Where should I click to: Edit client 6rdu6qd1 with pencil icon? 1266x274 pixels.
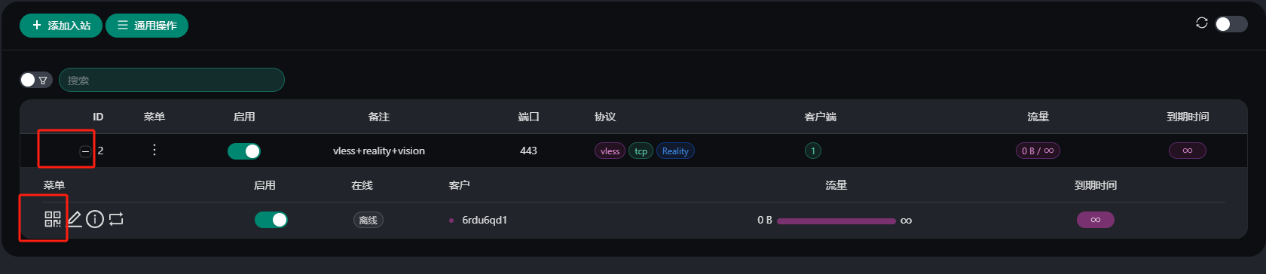click(74, 219)
